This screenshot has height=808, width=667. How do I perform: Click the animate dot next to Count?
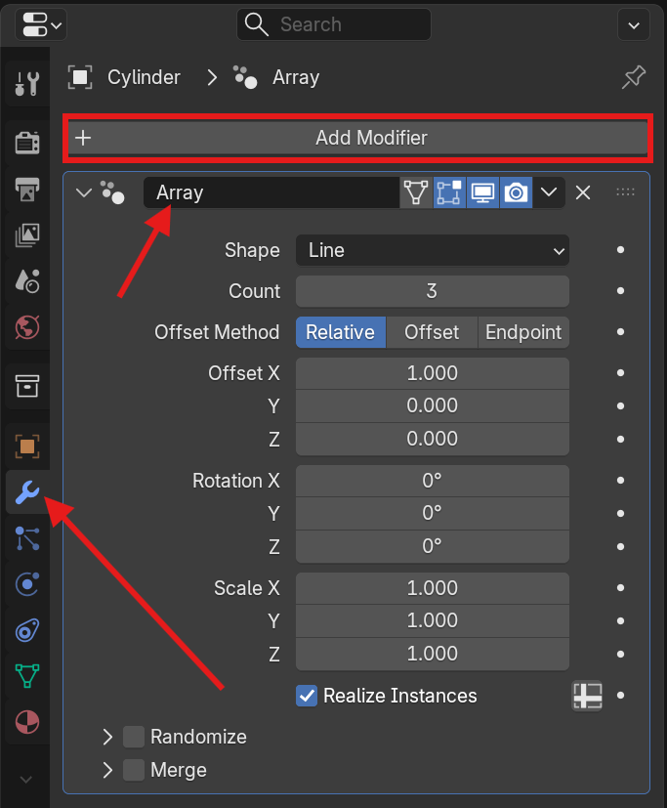tap(621, 290)
